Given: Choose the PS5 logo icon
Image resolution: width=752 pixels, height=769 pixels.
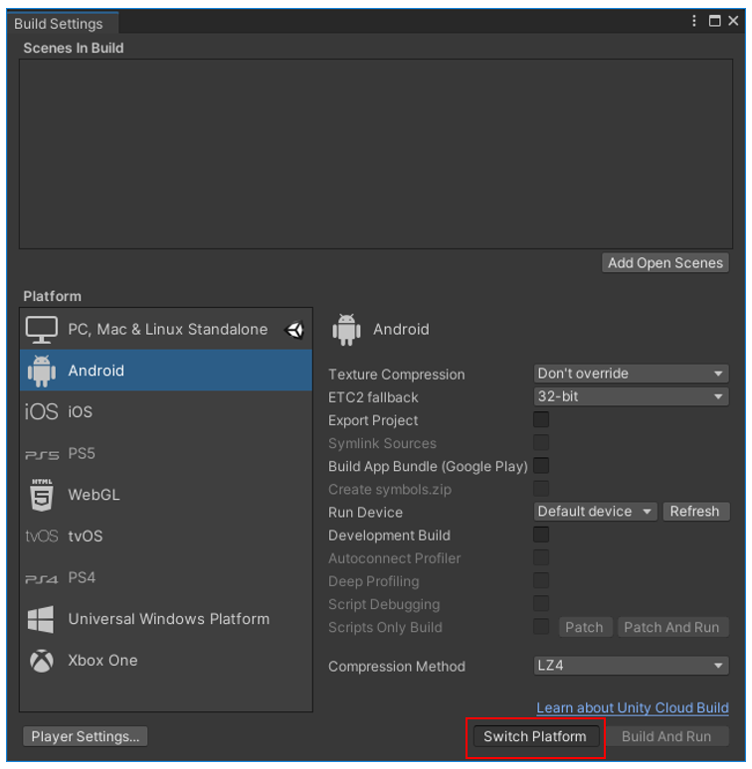Looking at the screenshot, I should [42, 454].
